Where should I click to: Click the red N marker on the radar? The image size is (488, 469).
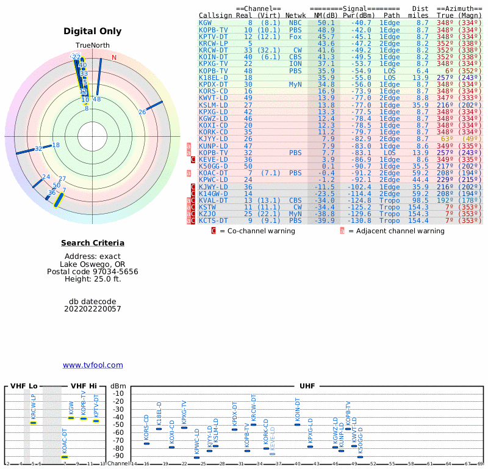[x=114, y=58]
